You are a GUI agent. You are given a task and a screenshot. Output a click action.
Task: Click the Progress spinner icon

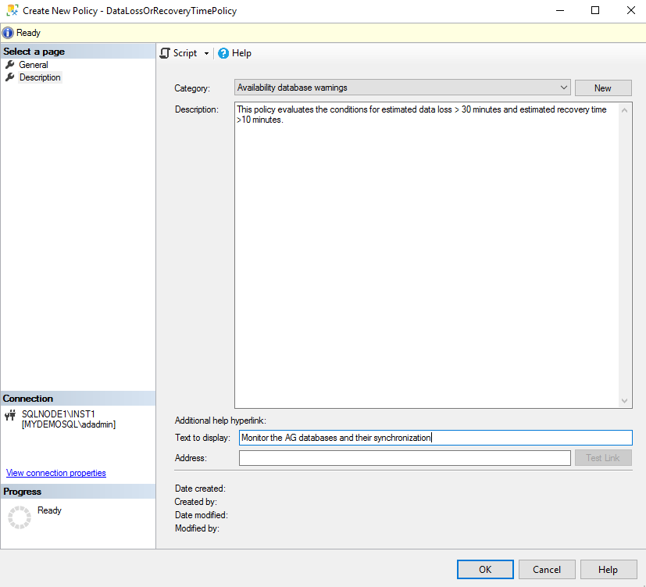click(19, 517)
